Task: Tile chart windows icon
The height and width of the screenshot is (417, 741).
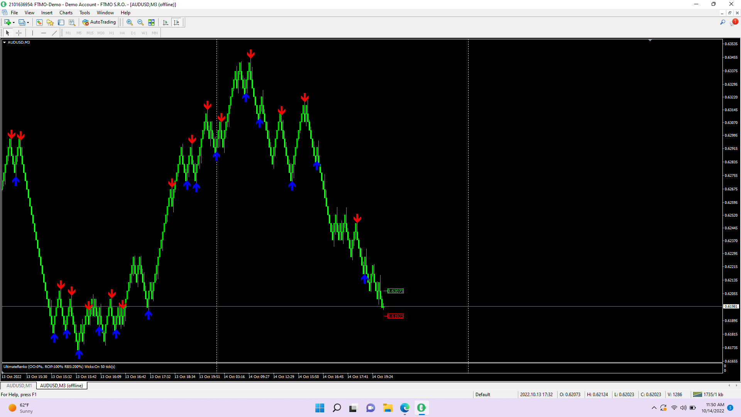Action: [x=151, y=22]
